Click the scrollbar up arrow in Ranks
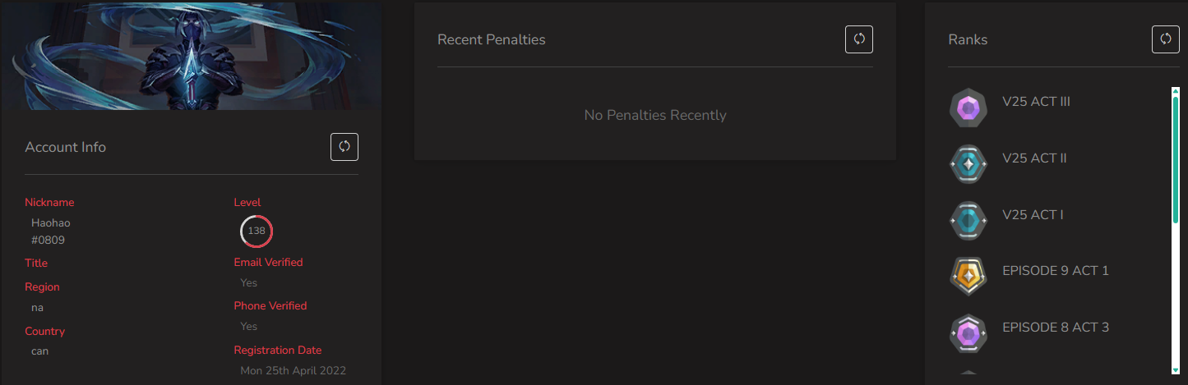 [x=1176, y=91]
